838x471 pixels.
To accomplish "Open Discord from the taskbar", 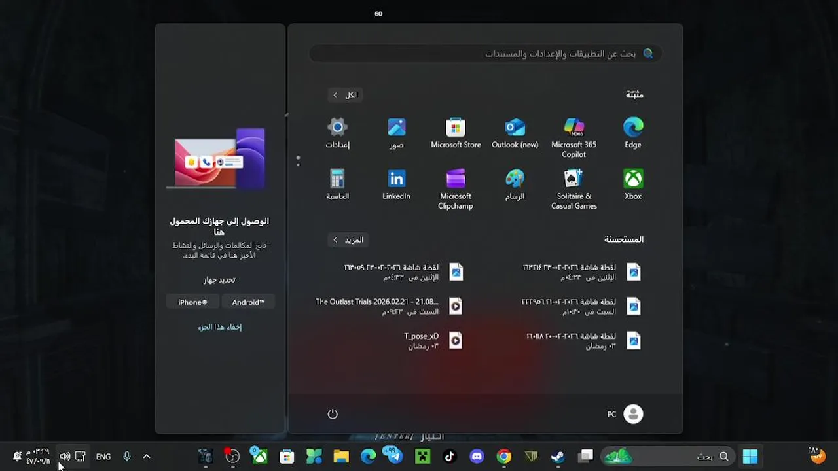I will [477, 457].
